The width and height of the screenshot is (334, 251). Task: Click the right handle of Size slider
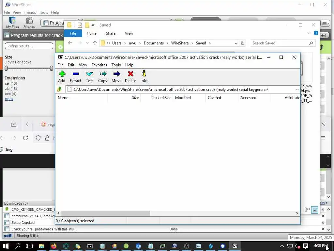click(x=51, y=68)
